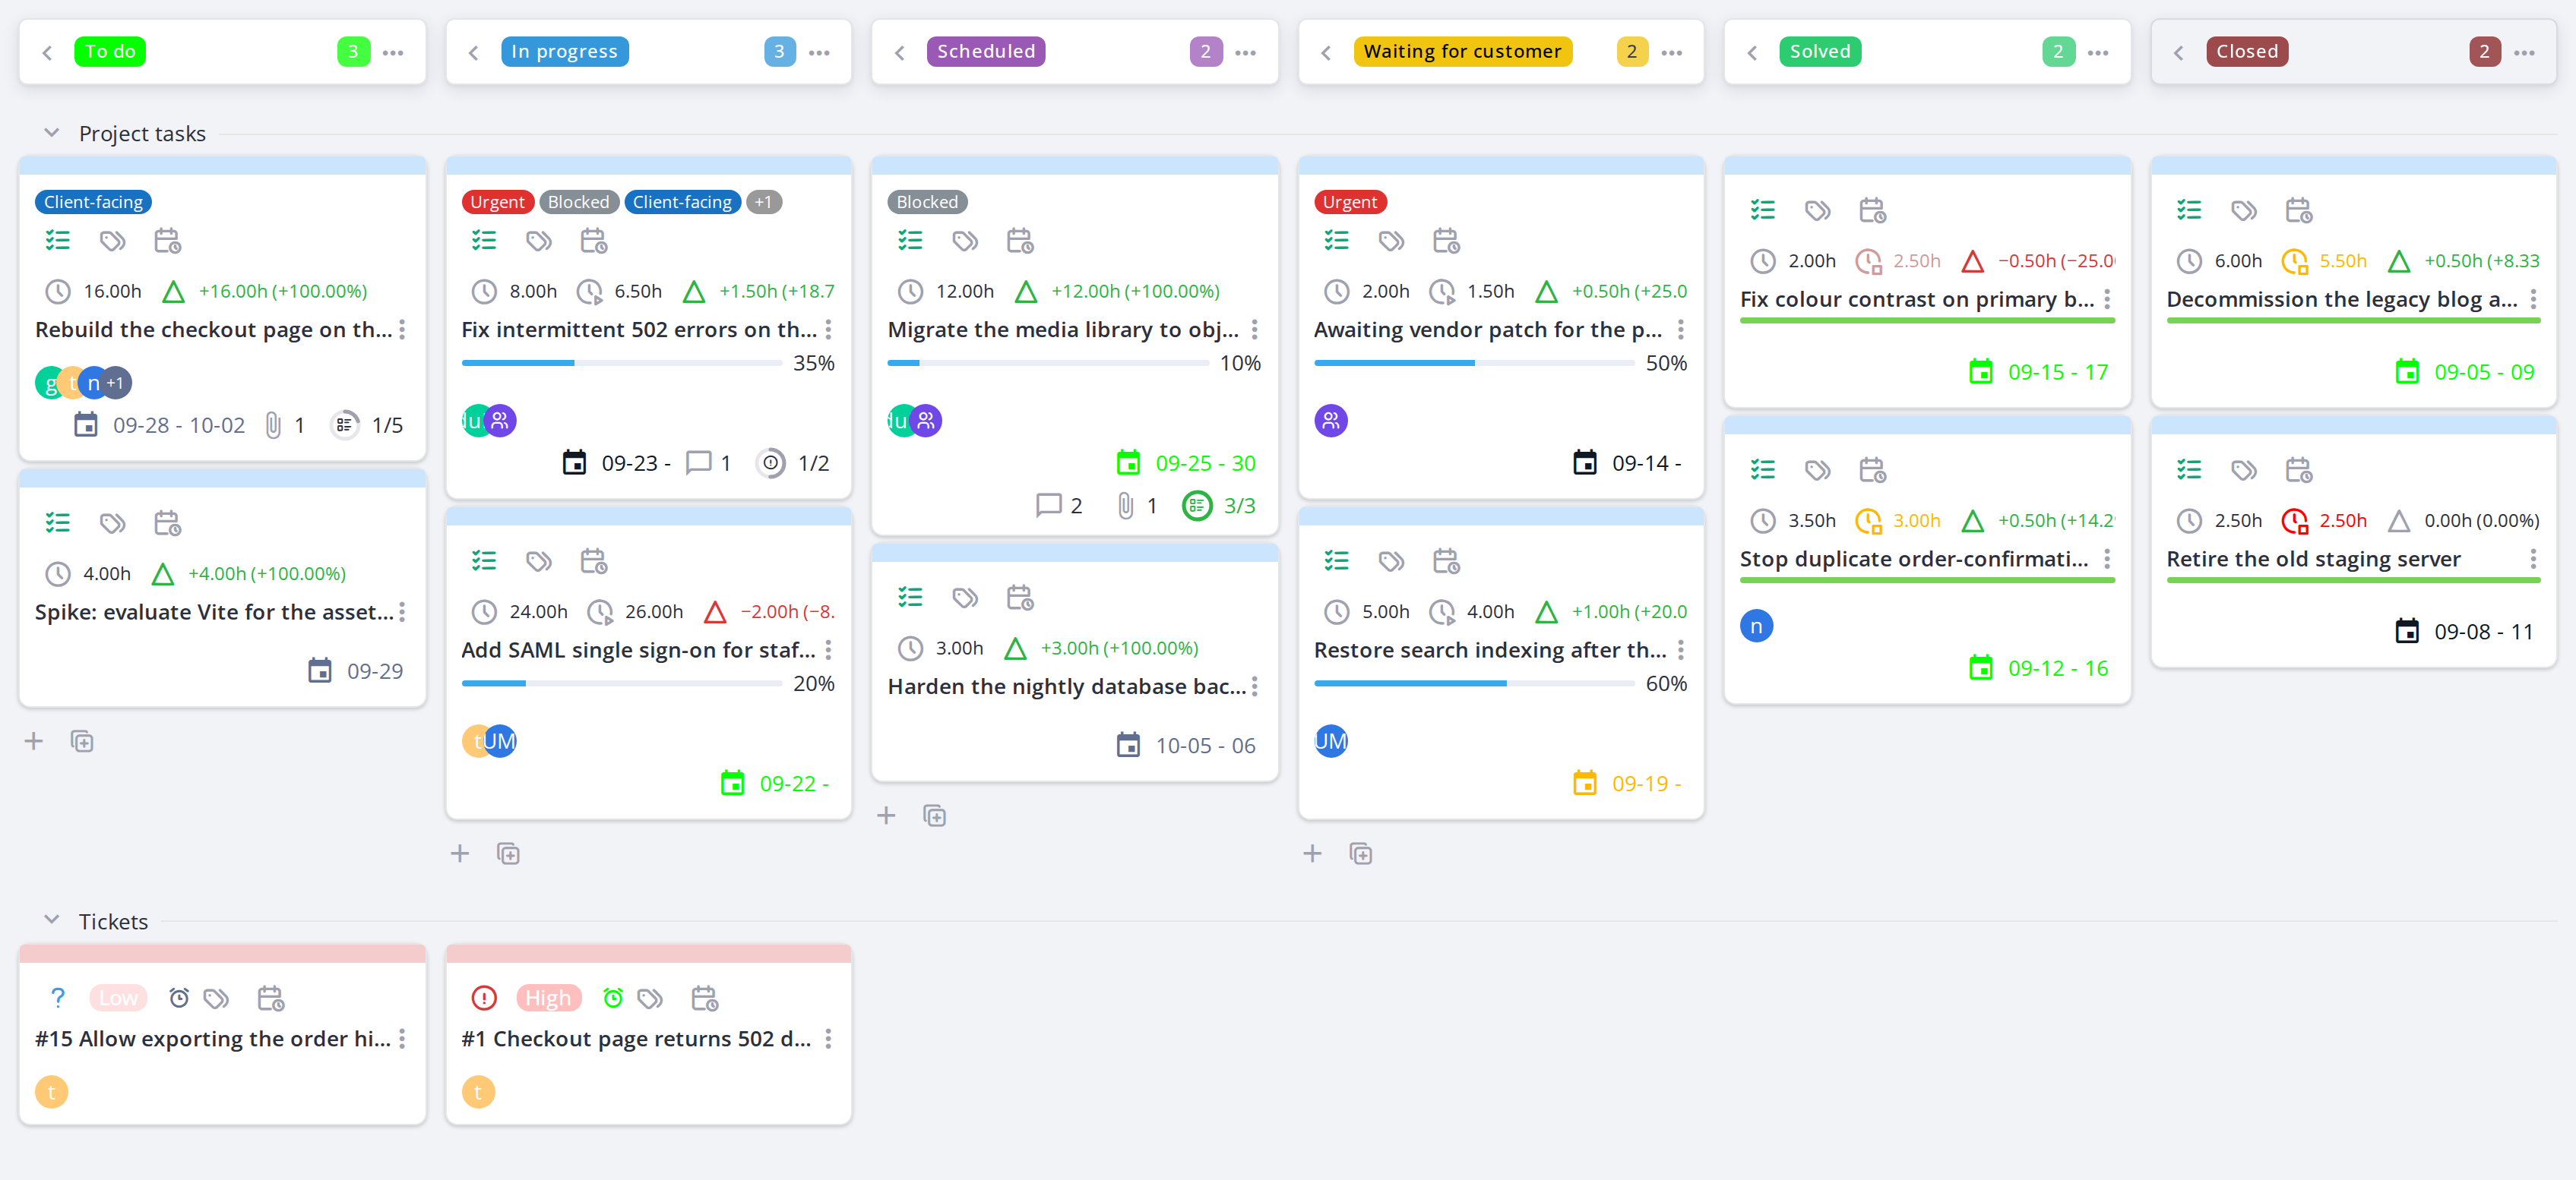Click the 3/3 subtask counter on Migrate media library
The width and height of the screenshot is (2576, 1180).
(1219, 506)
